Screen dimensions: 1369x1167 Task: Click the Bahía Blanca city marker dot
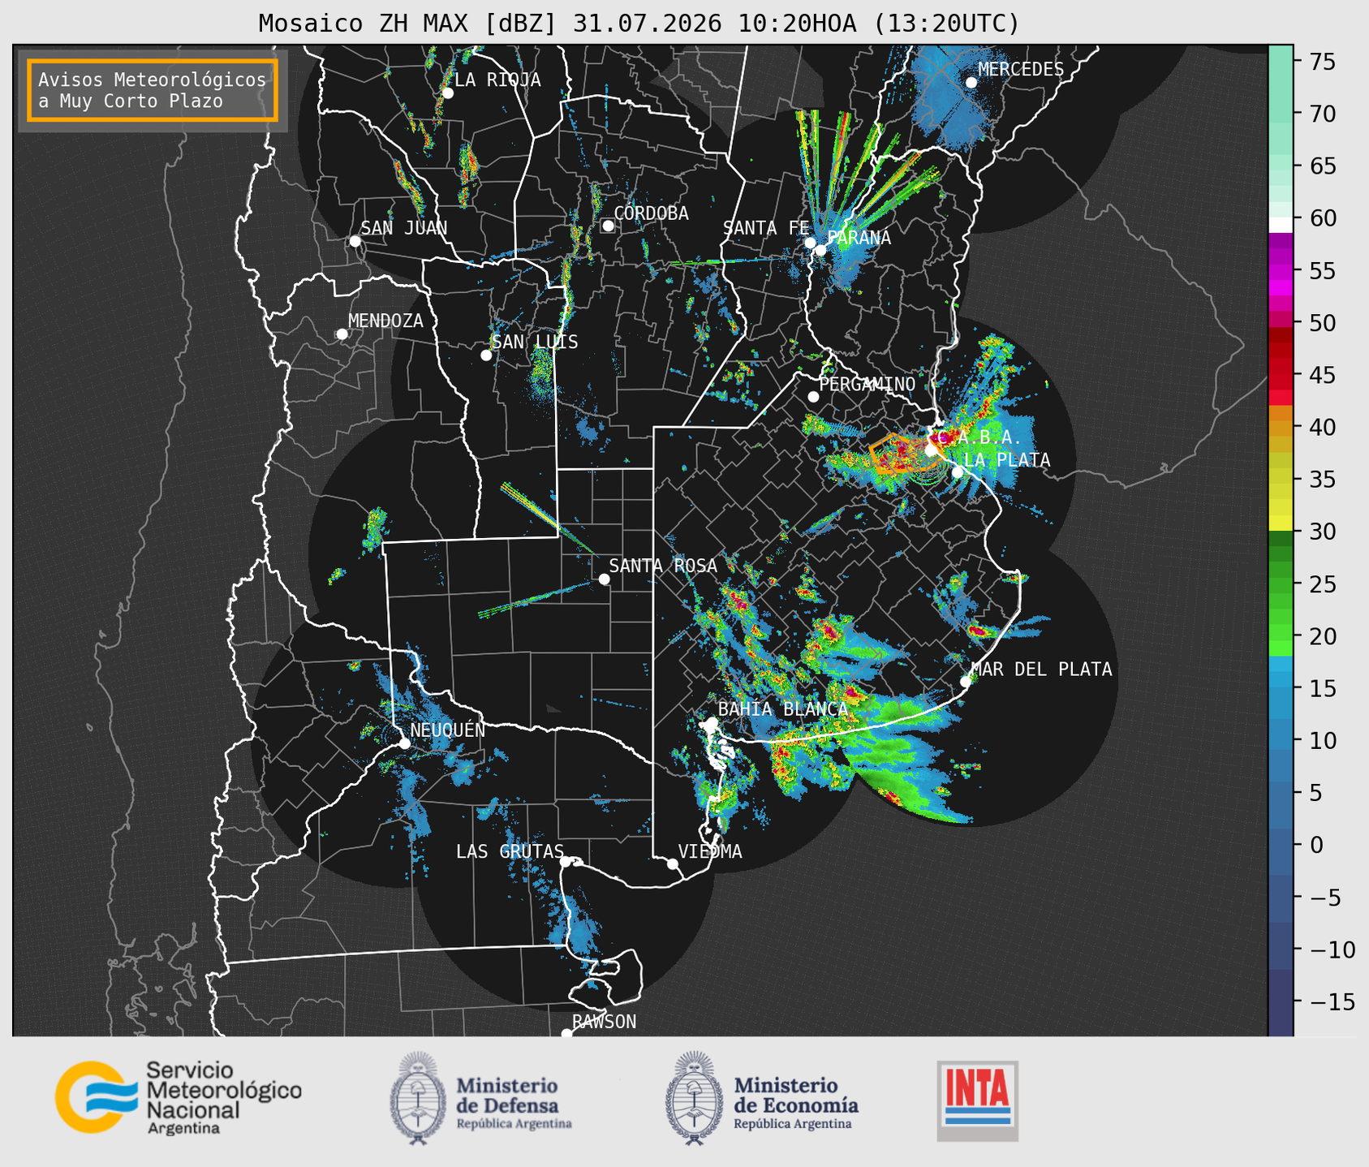[x=712, y=722]
